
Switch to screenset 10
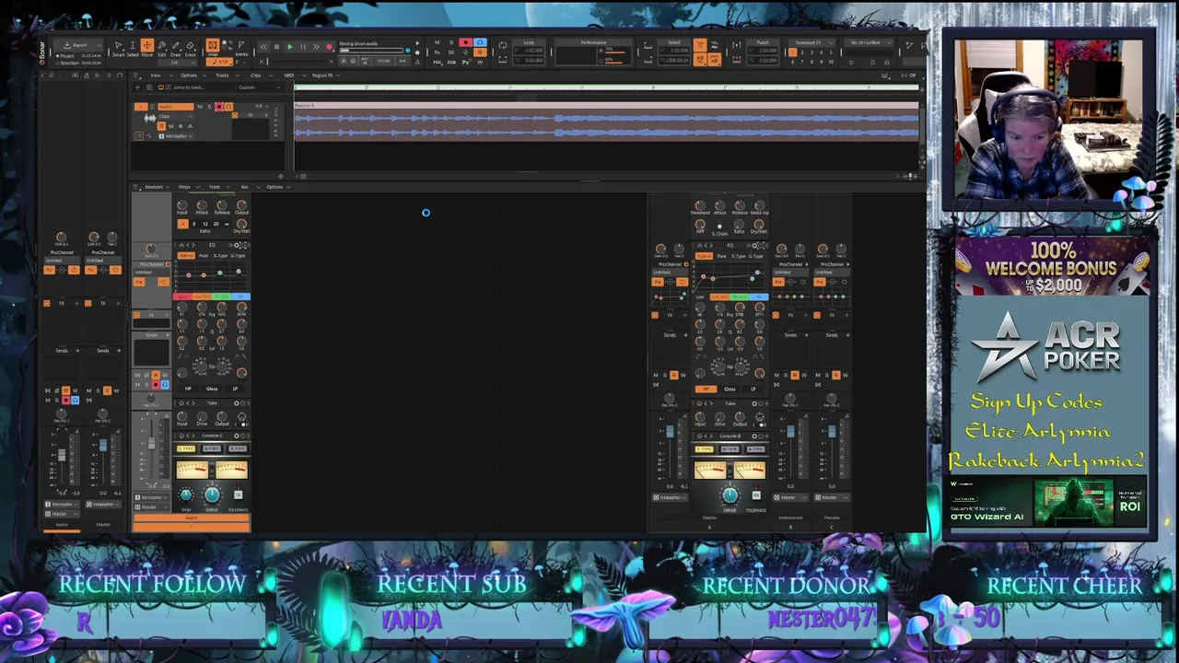click(x=831, y=62)
